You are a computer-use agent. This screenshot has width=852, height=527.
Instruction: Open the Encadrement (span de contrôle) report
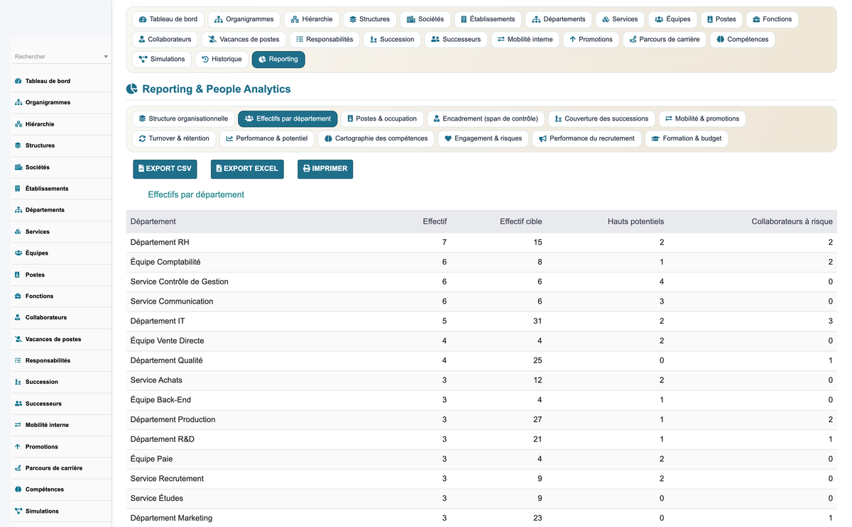(x=486, y=118)
